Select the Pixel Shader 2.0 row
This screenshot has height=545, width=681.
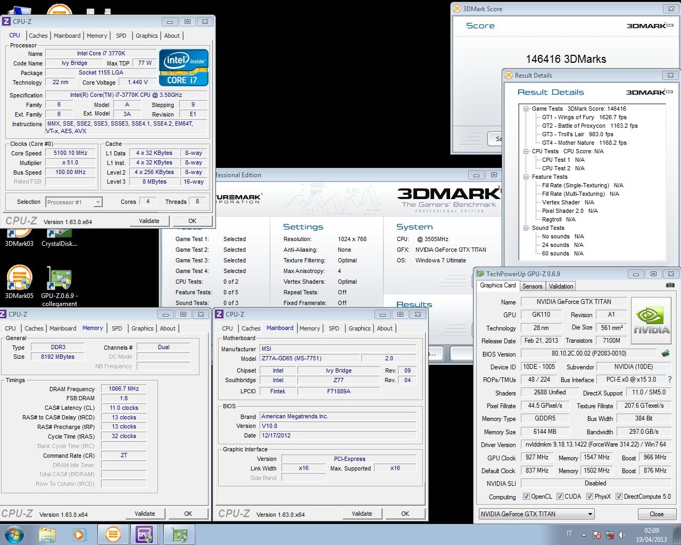[570, 211]
